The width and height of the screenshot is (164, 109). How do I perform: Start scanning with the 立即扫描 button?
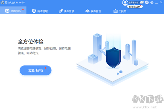point(36,70)
